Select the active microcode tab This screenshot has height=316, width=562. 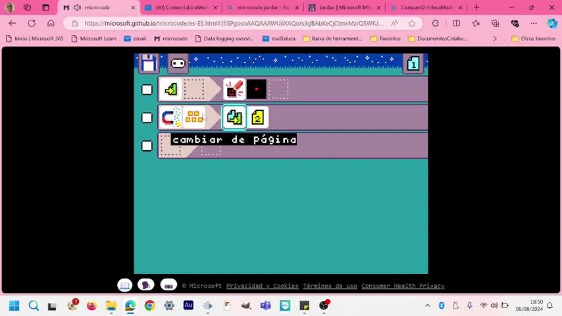pyautogui.click(x=99, y=7)
